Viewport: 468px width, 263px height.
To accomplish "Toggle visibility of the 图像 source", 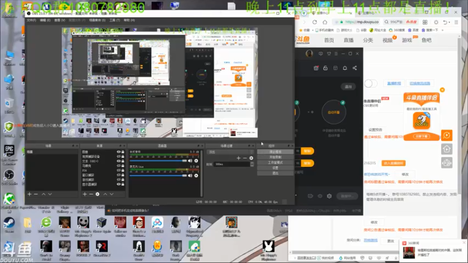I will coord(119,152).
